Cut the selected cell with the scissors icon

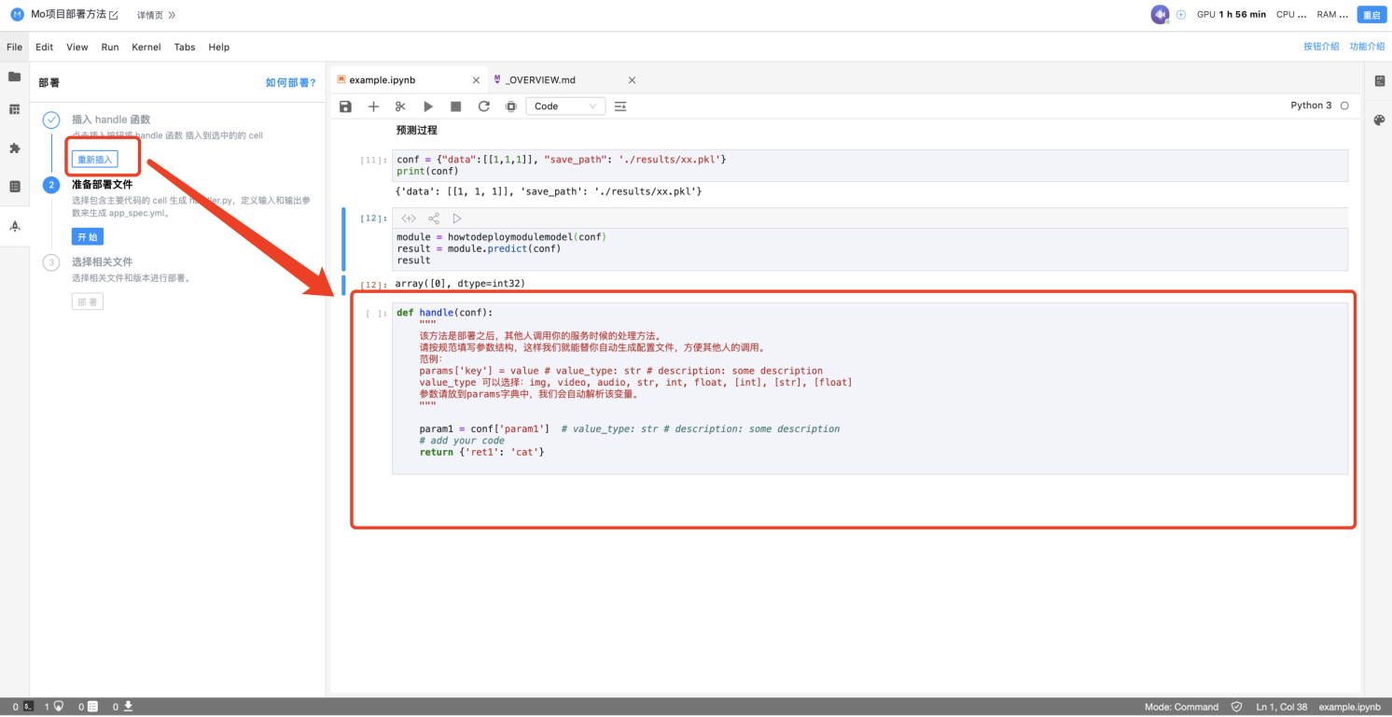(400, 106)
